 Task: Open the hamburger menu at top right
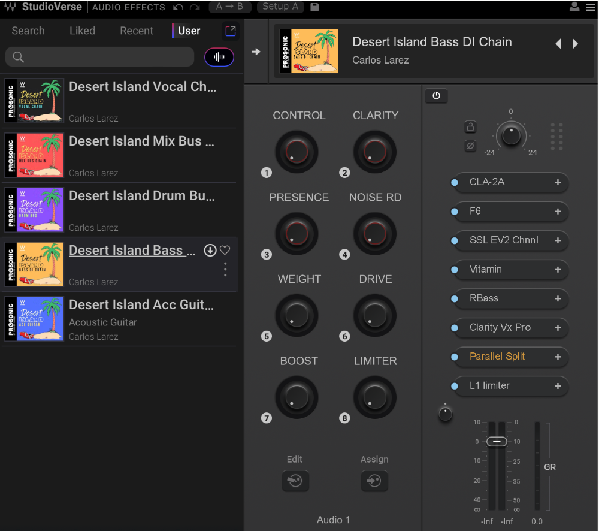(x=591, y=7)
